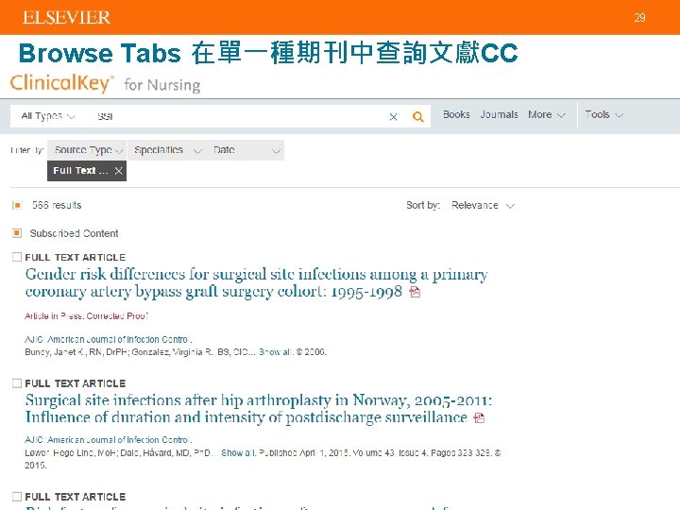Check the third Full Text Article checkbox

[x=17, y=497]
